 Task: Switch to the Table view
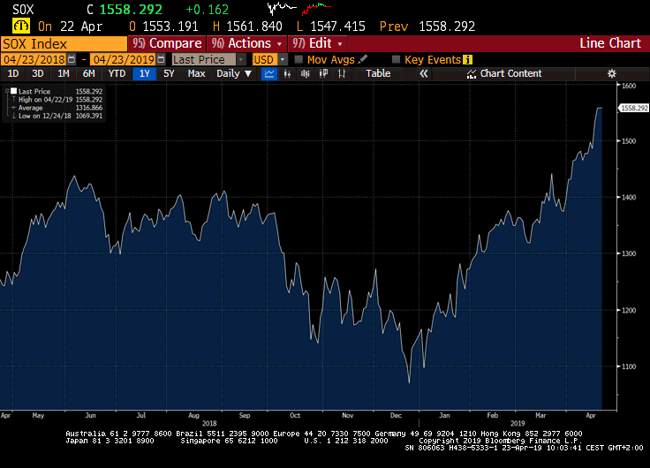(x=378, y=73)
